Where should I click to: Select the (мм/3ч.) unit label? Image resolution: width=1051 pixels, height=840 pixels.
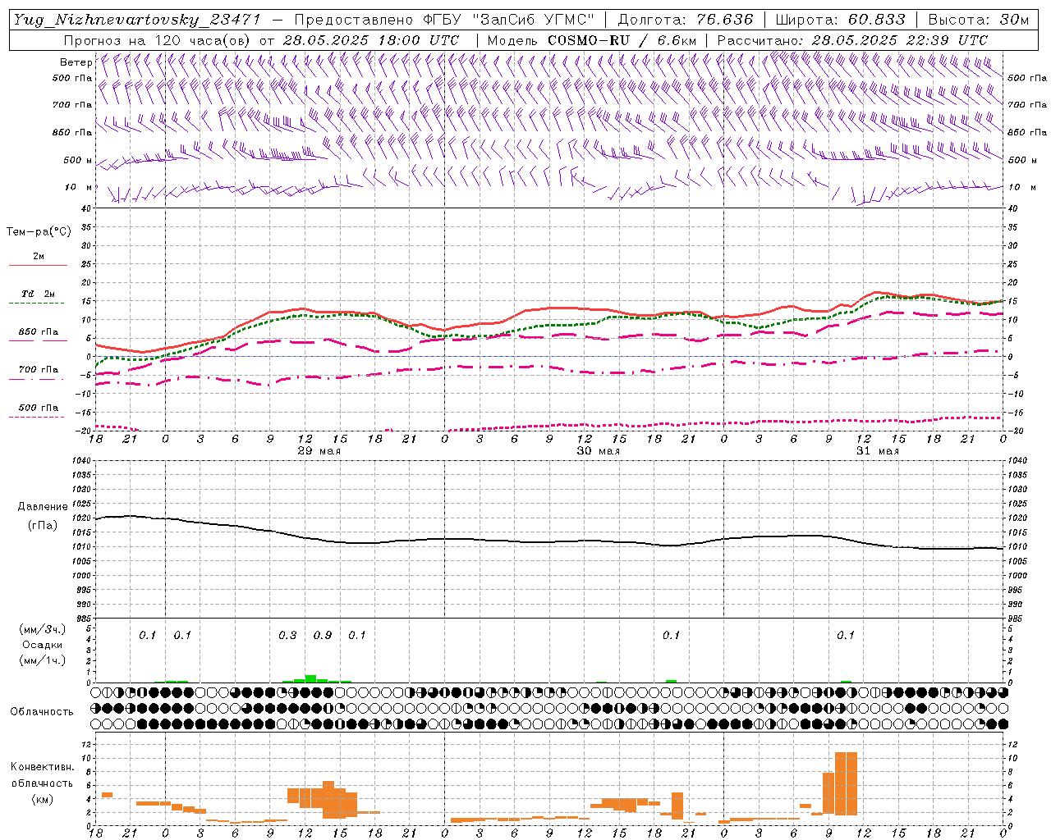[x=43, y=629]
